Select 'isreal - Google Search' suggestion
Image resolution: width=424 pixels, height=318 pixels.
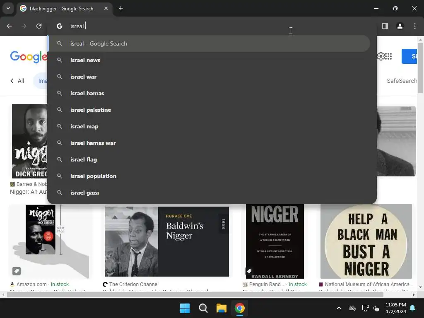[x=209, y=43]
